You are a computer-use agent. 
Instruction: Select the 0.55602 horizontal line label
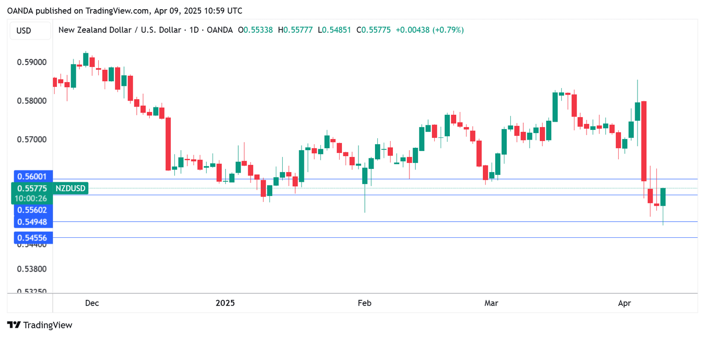(x=32, y=210)
